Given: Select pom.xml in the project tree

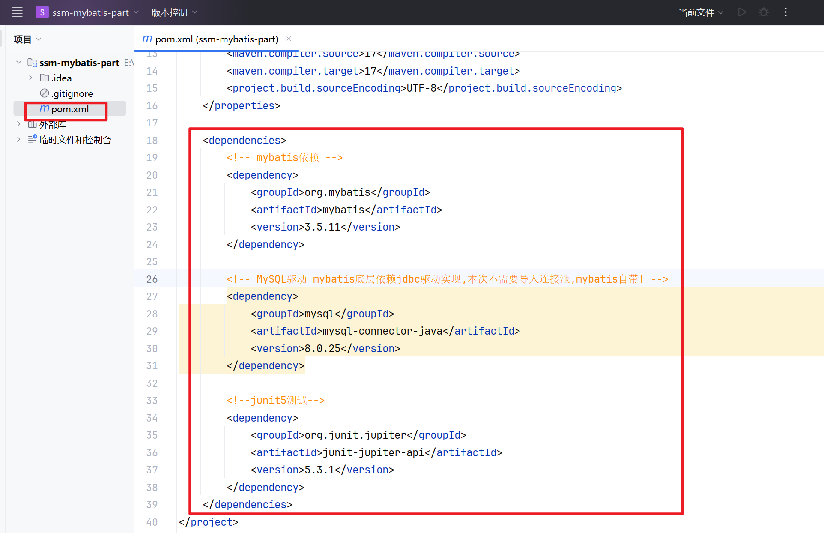Looking at the screenshot, I should tap(70, 109).
